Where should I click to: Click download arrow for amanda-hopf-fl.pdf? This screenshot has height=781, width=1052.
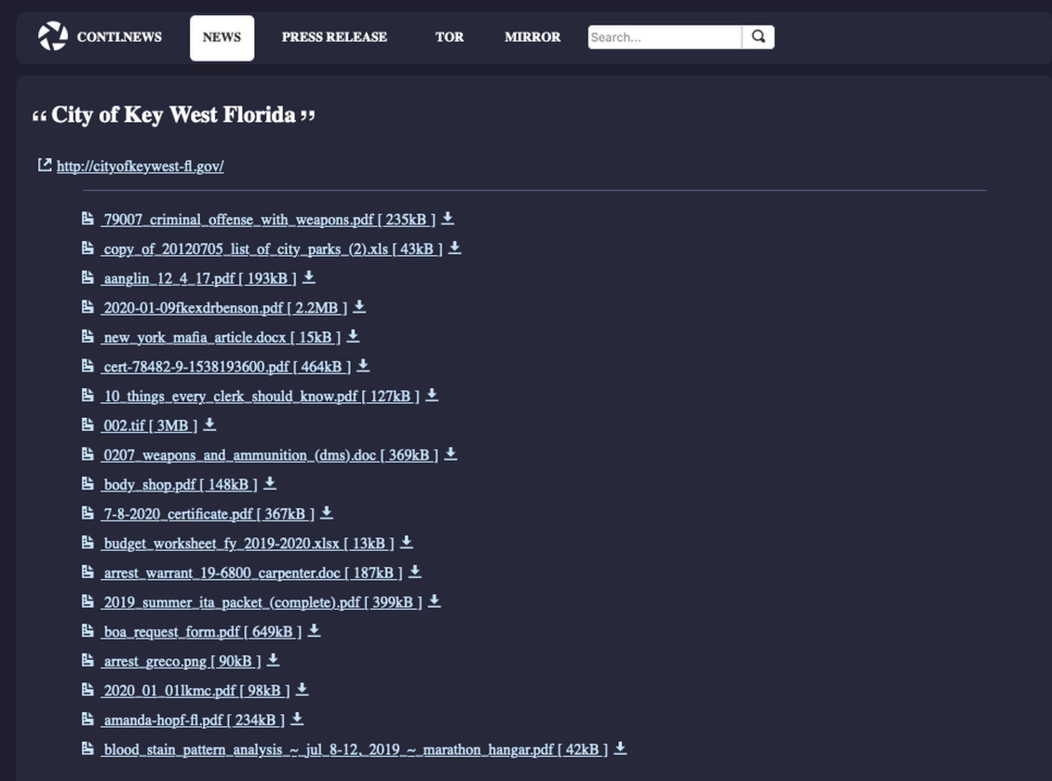297,719
